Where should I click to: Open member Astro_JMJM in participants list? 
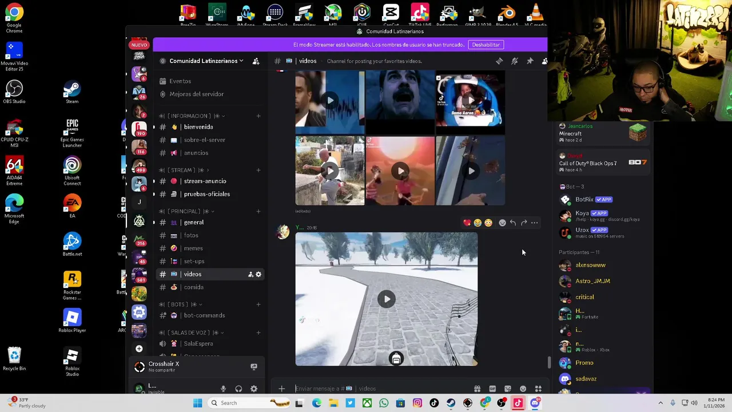[x=604, y=281]
